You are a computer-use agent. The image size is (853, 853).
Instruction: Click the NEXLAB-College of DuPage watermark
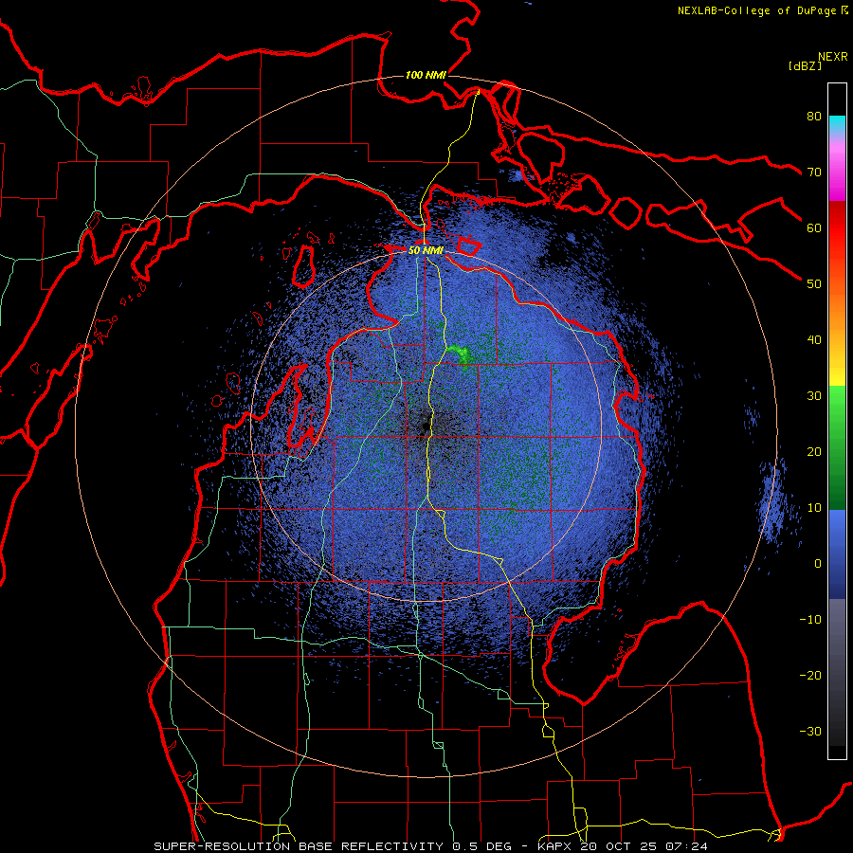(x=762, y=10)
